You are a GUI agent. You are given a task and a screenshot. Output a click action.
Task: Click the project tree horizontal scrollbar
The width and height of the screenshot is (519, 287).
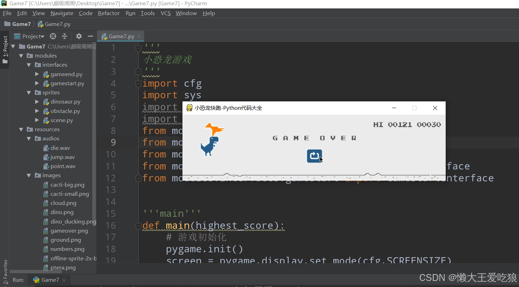pyautogui.click(x=36, y=272)
